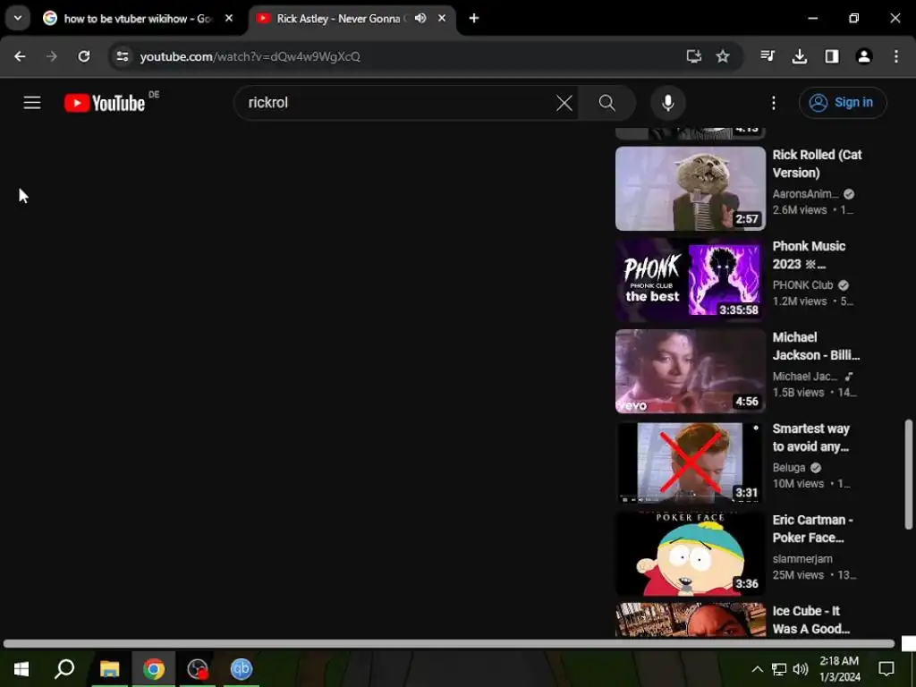916x687 pixels.
Task: Click Ice Cube - It Was A Good title
Action: tap(810, 620)
